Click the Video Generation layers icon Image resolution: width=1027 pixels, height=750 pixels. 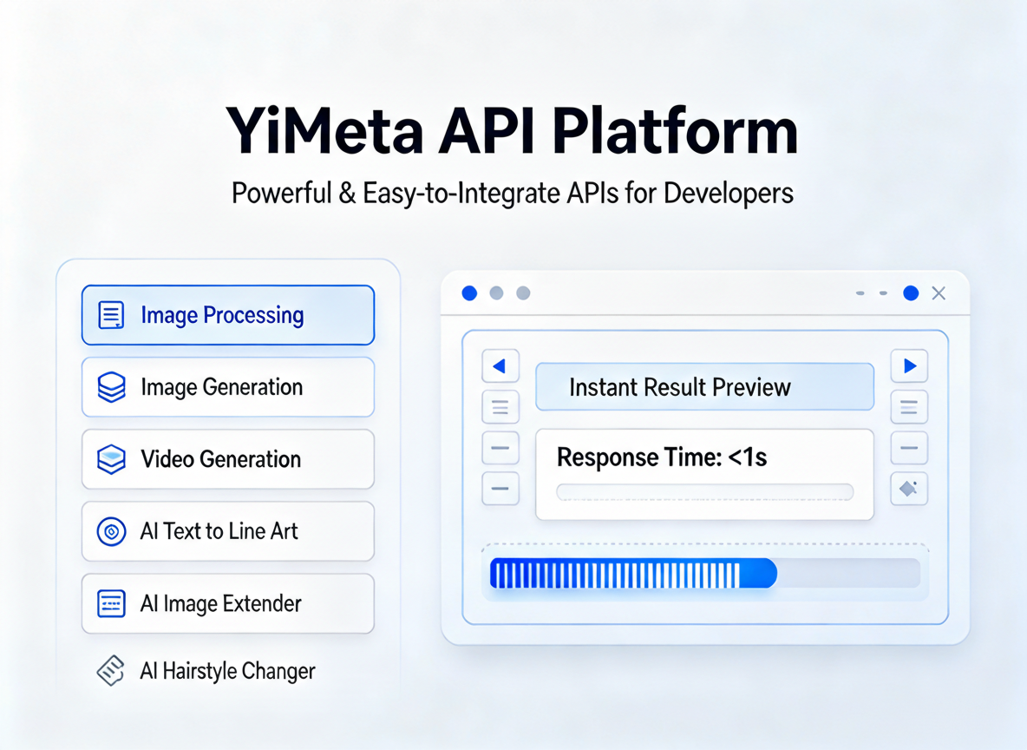click(111, 459)
